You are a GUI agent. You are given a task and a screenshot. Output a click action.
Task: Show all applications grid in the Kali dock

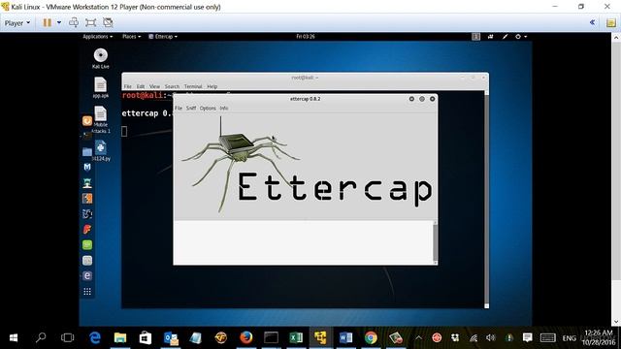(87, 292)
